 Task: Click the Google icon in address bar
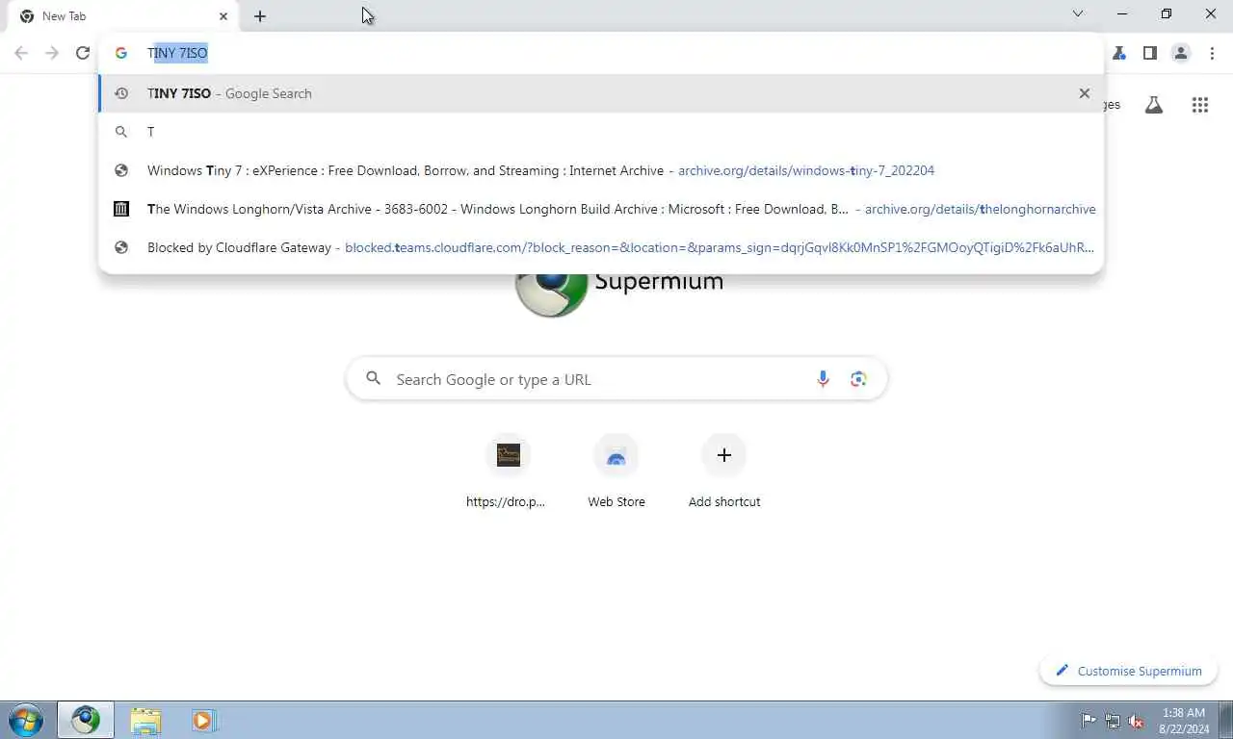(121, 53)
